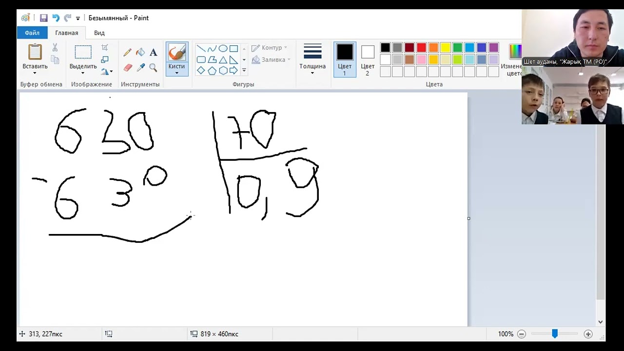Pick the green color swatch
The width and height of the screenshot is (624, 351).
(x=457, y=48)
